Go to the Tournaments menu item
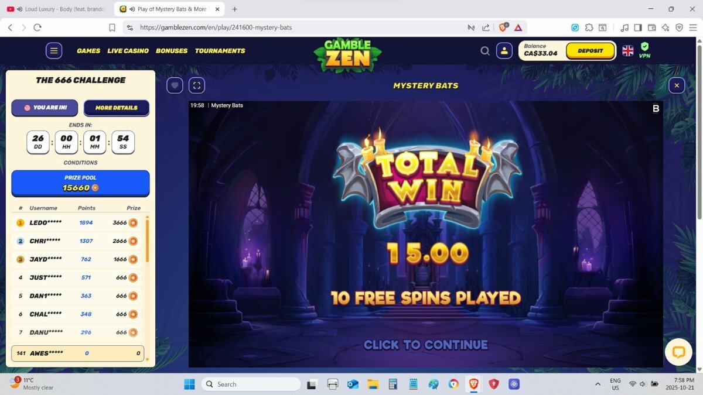The width and height of the screenshot is (703, 395). (x=220, y=51)
